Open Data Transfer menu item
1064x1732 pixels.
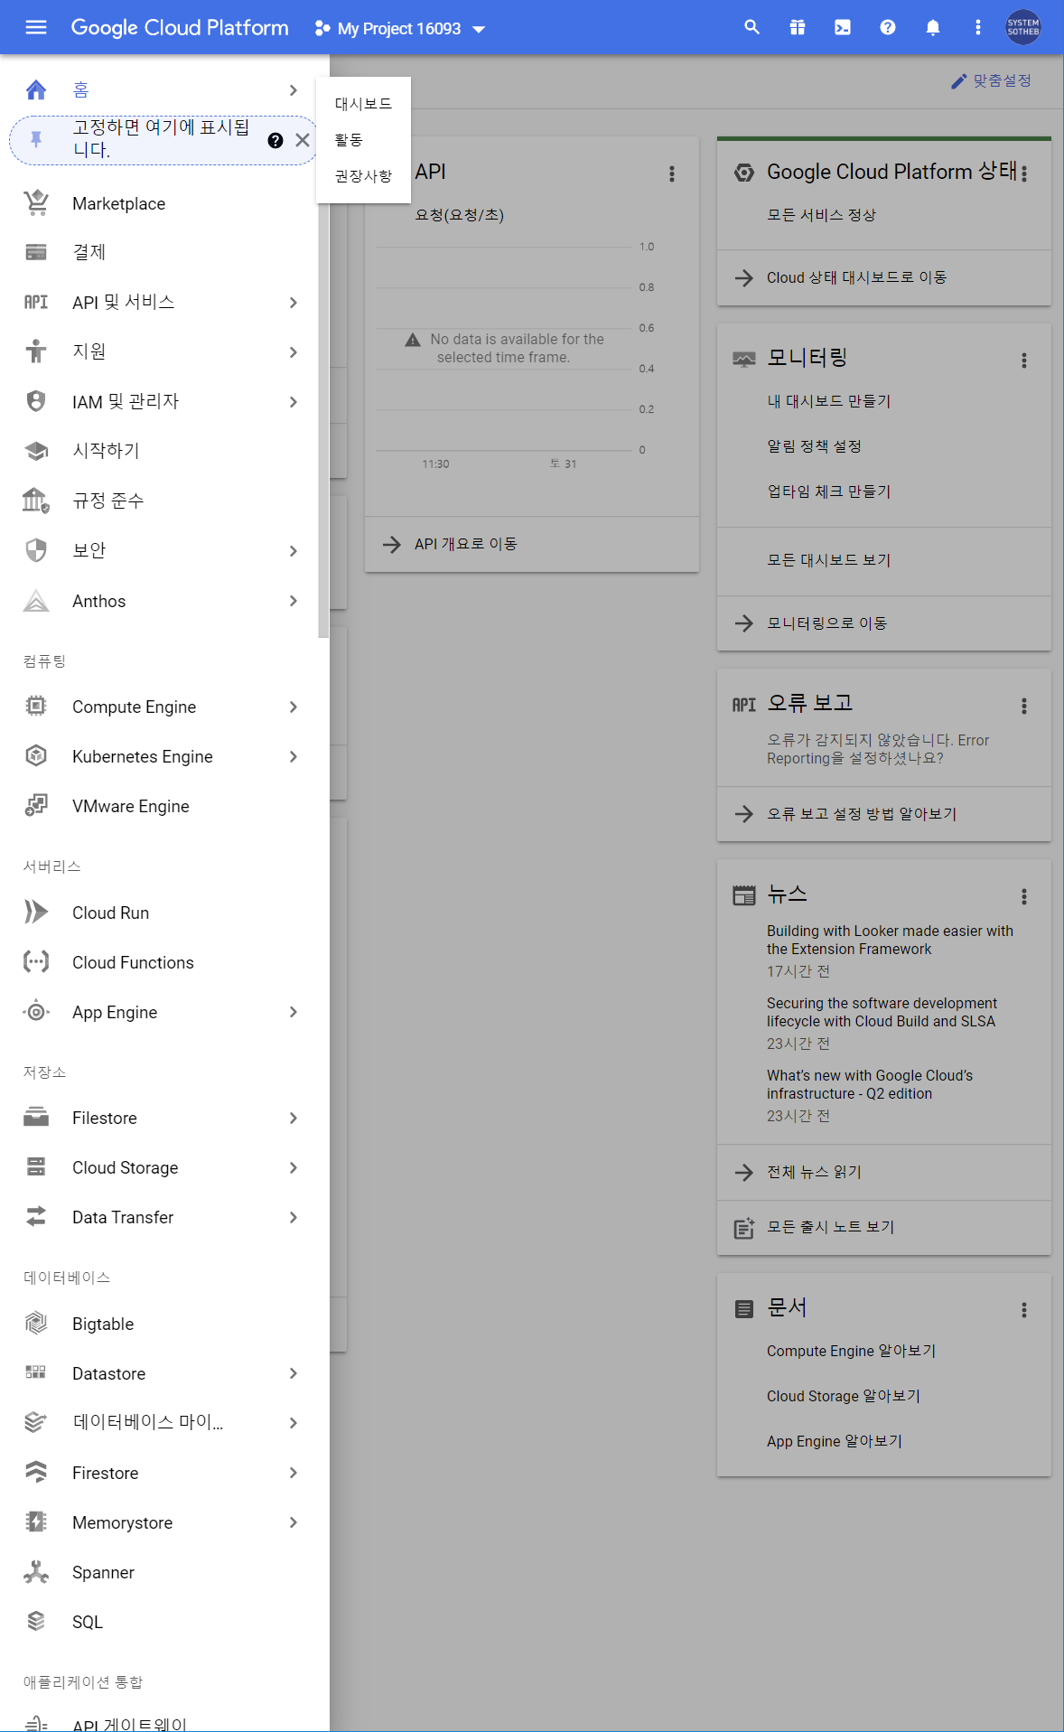(x=159, y=1217)
